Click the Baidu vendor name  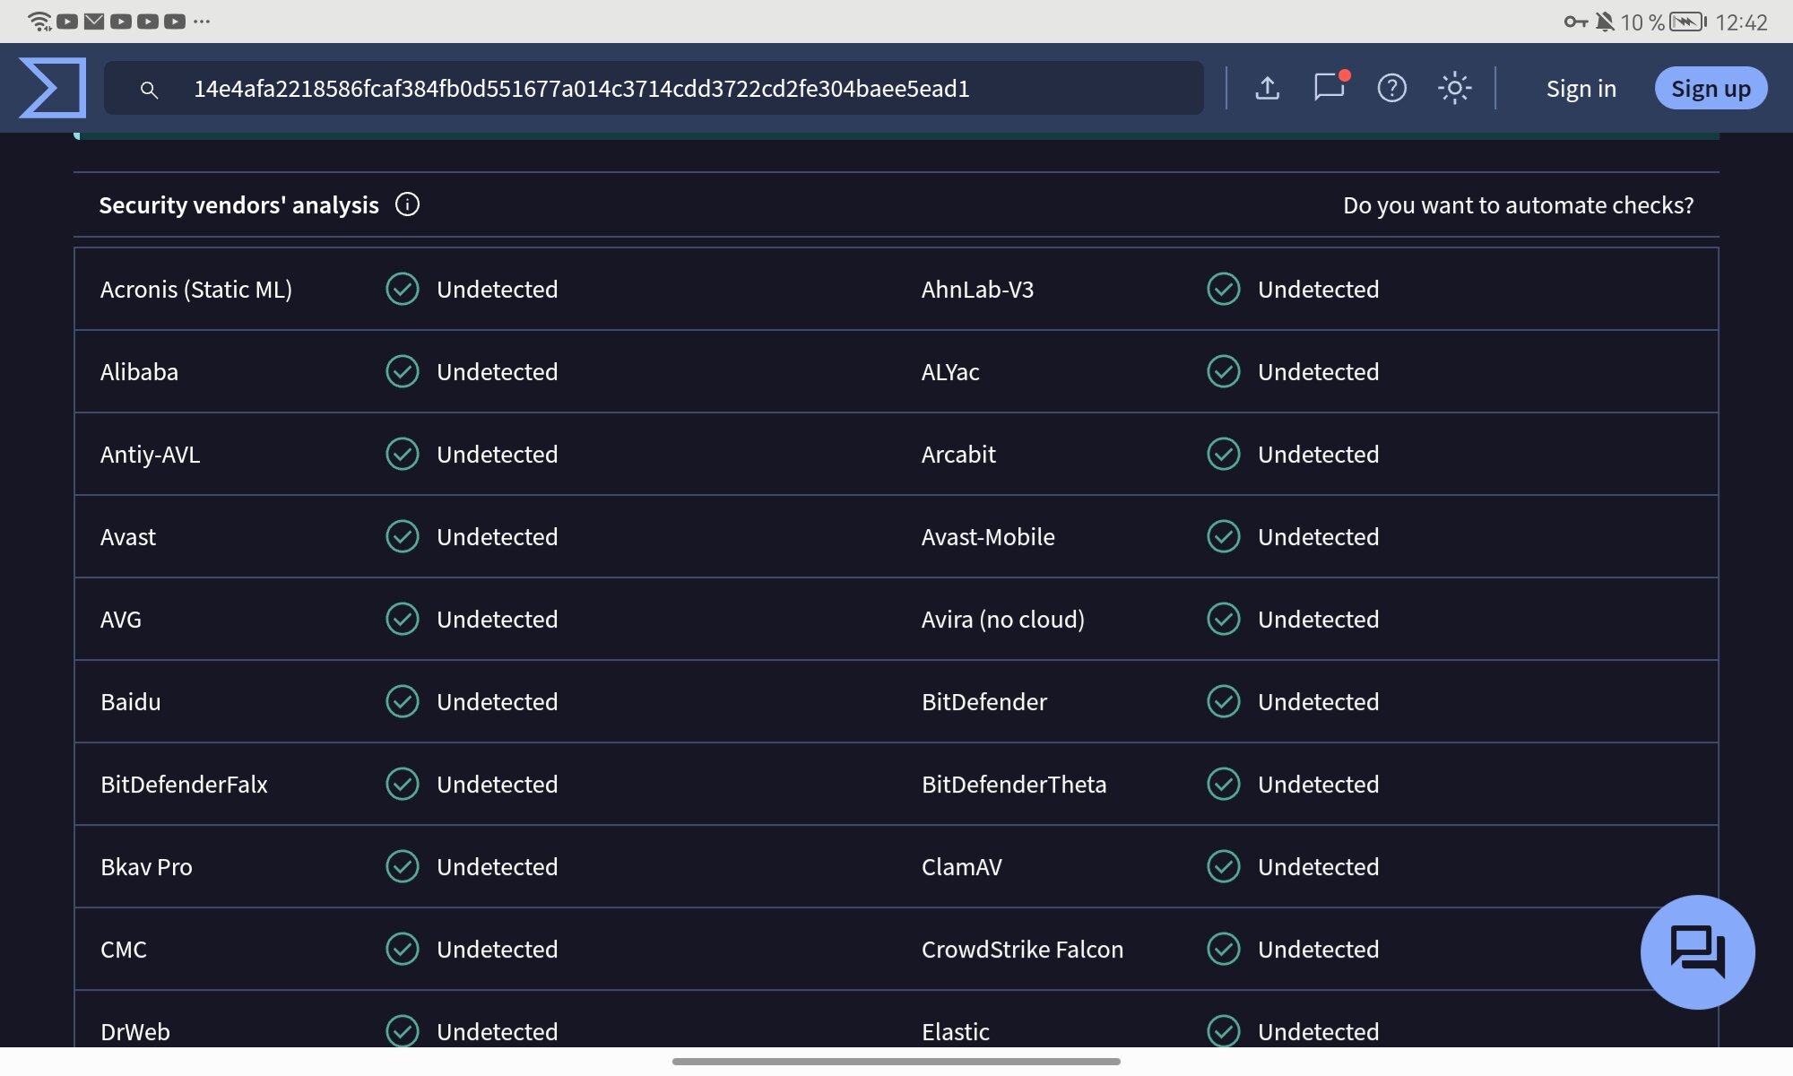131,702
